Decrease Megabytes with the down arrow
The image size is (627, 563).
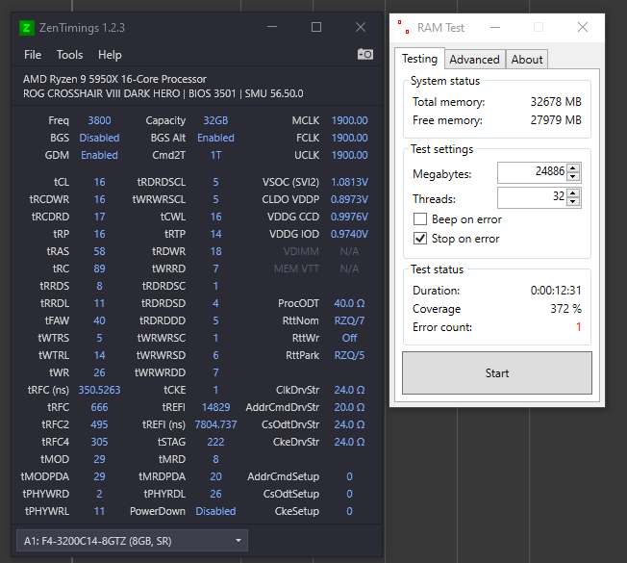click(x=573, y=177)
